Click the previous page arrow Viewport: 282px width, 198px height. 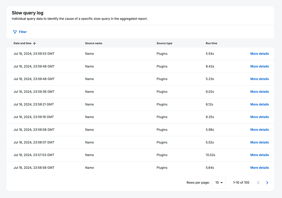tap(258, 183)
